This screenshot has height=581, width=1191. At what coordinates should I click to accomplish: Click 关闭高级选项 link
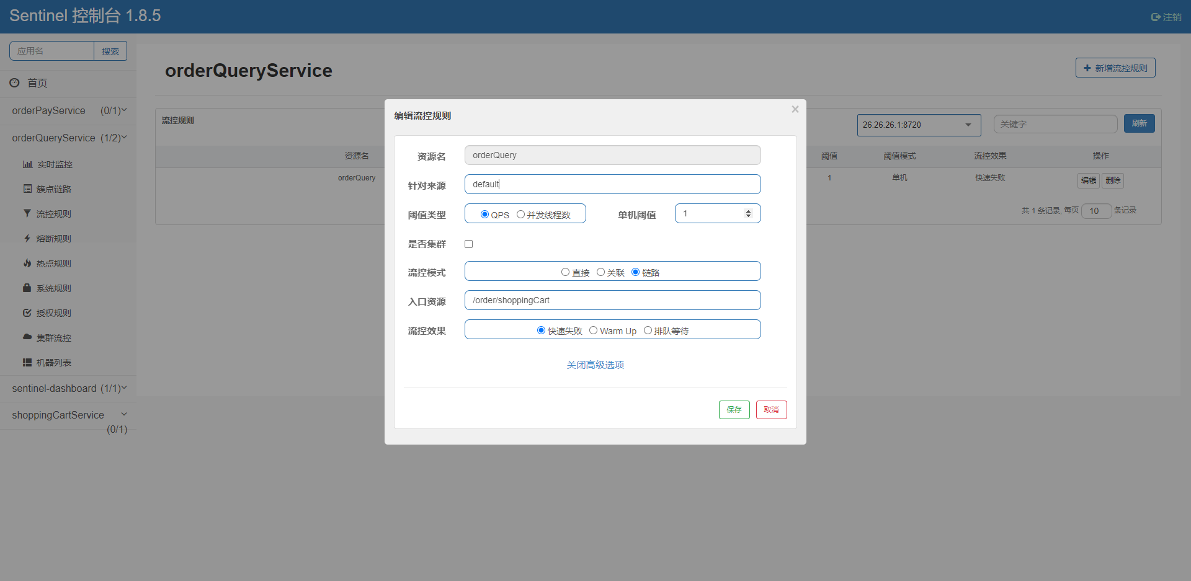click(x=595, y=365)
